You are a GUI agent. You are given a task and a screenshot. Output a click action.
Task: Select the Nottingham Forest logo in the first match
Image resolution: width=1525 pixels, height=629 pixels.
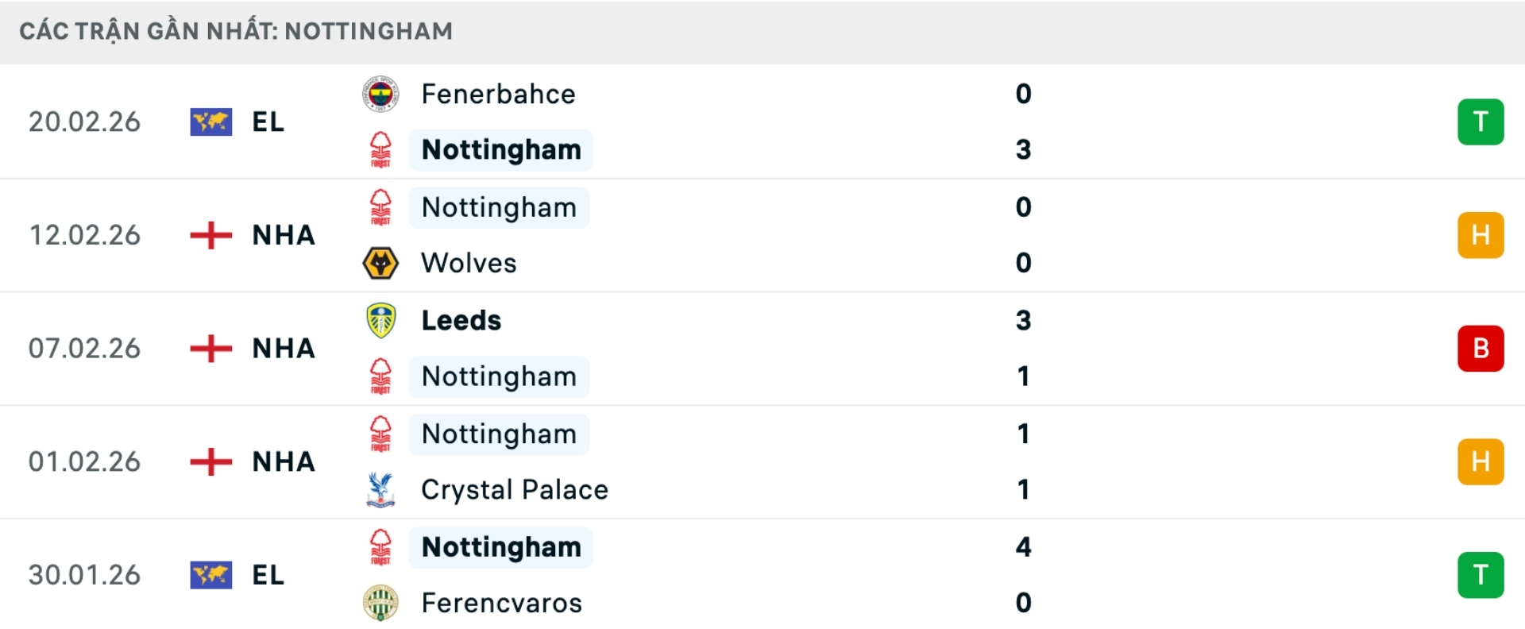click(x=382, y=149)
